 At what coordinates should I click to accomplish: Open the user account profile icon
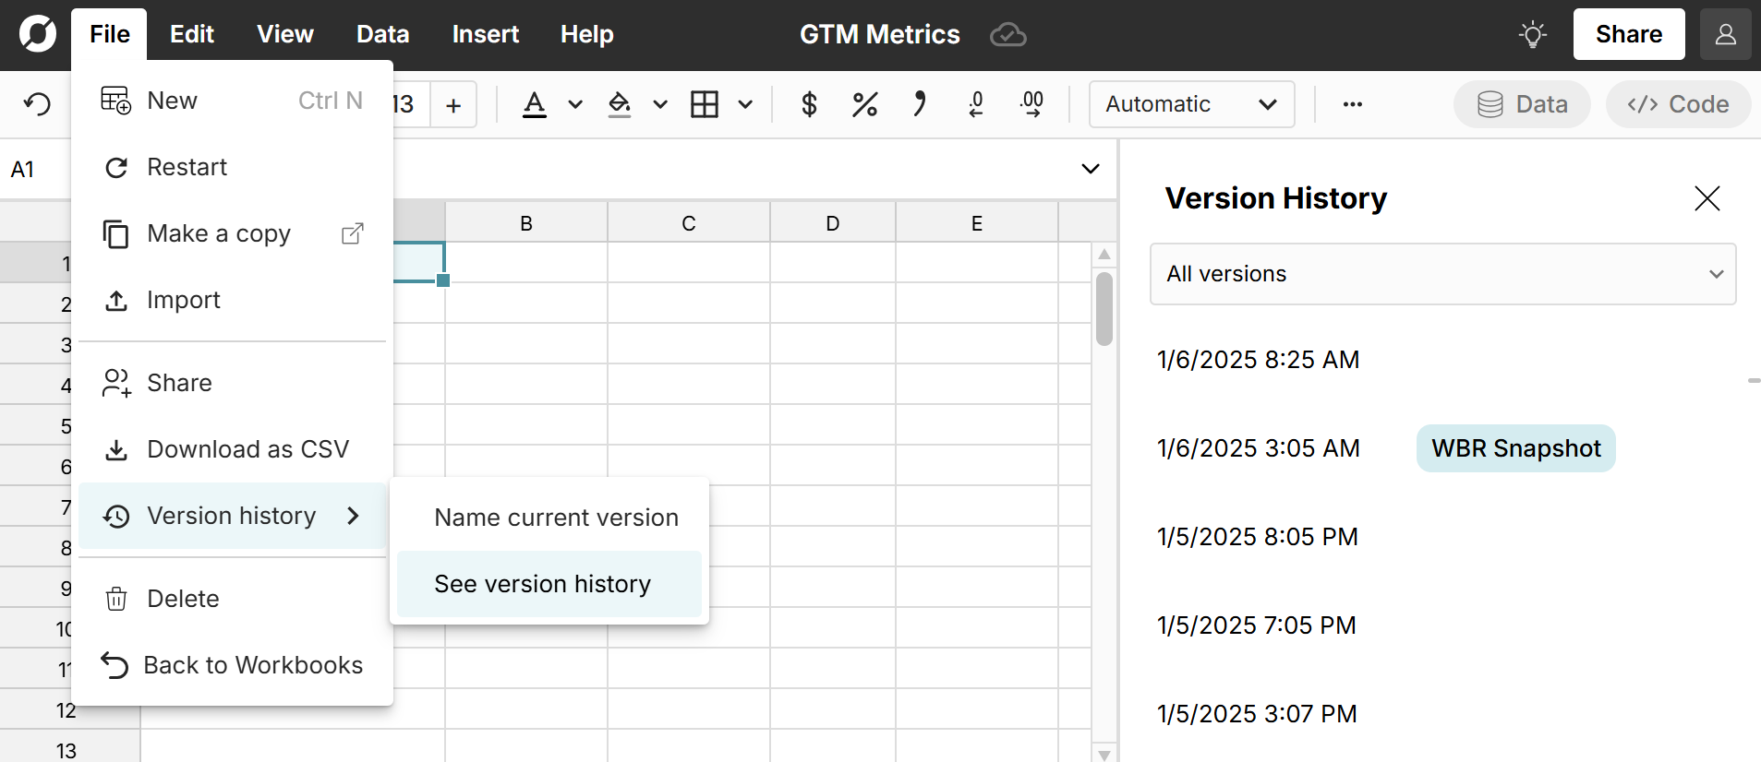1725,35
